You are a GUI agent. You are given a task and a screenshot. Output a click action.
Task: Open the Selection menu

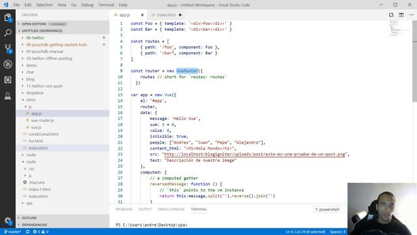(x=44, y=5)
